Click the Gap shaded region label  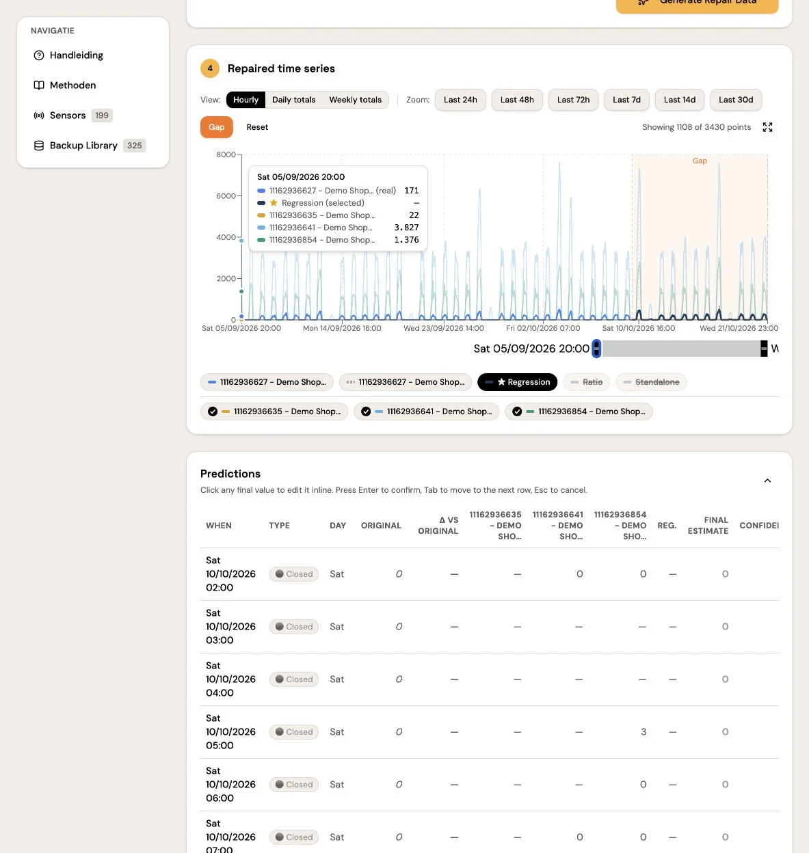point(700,161)
